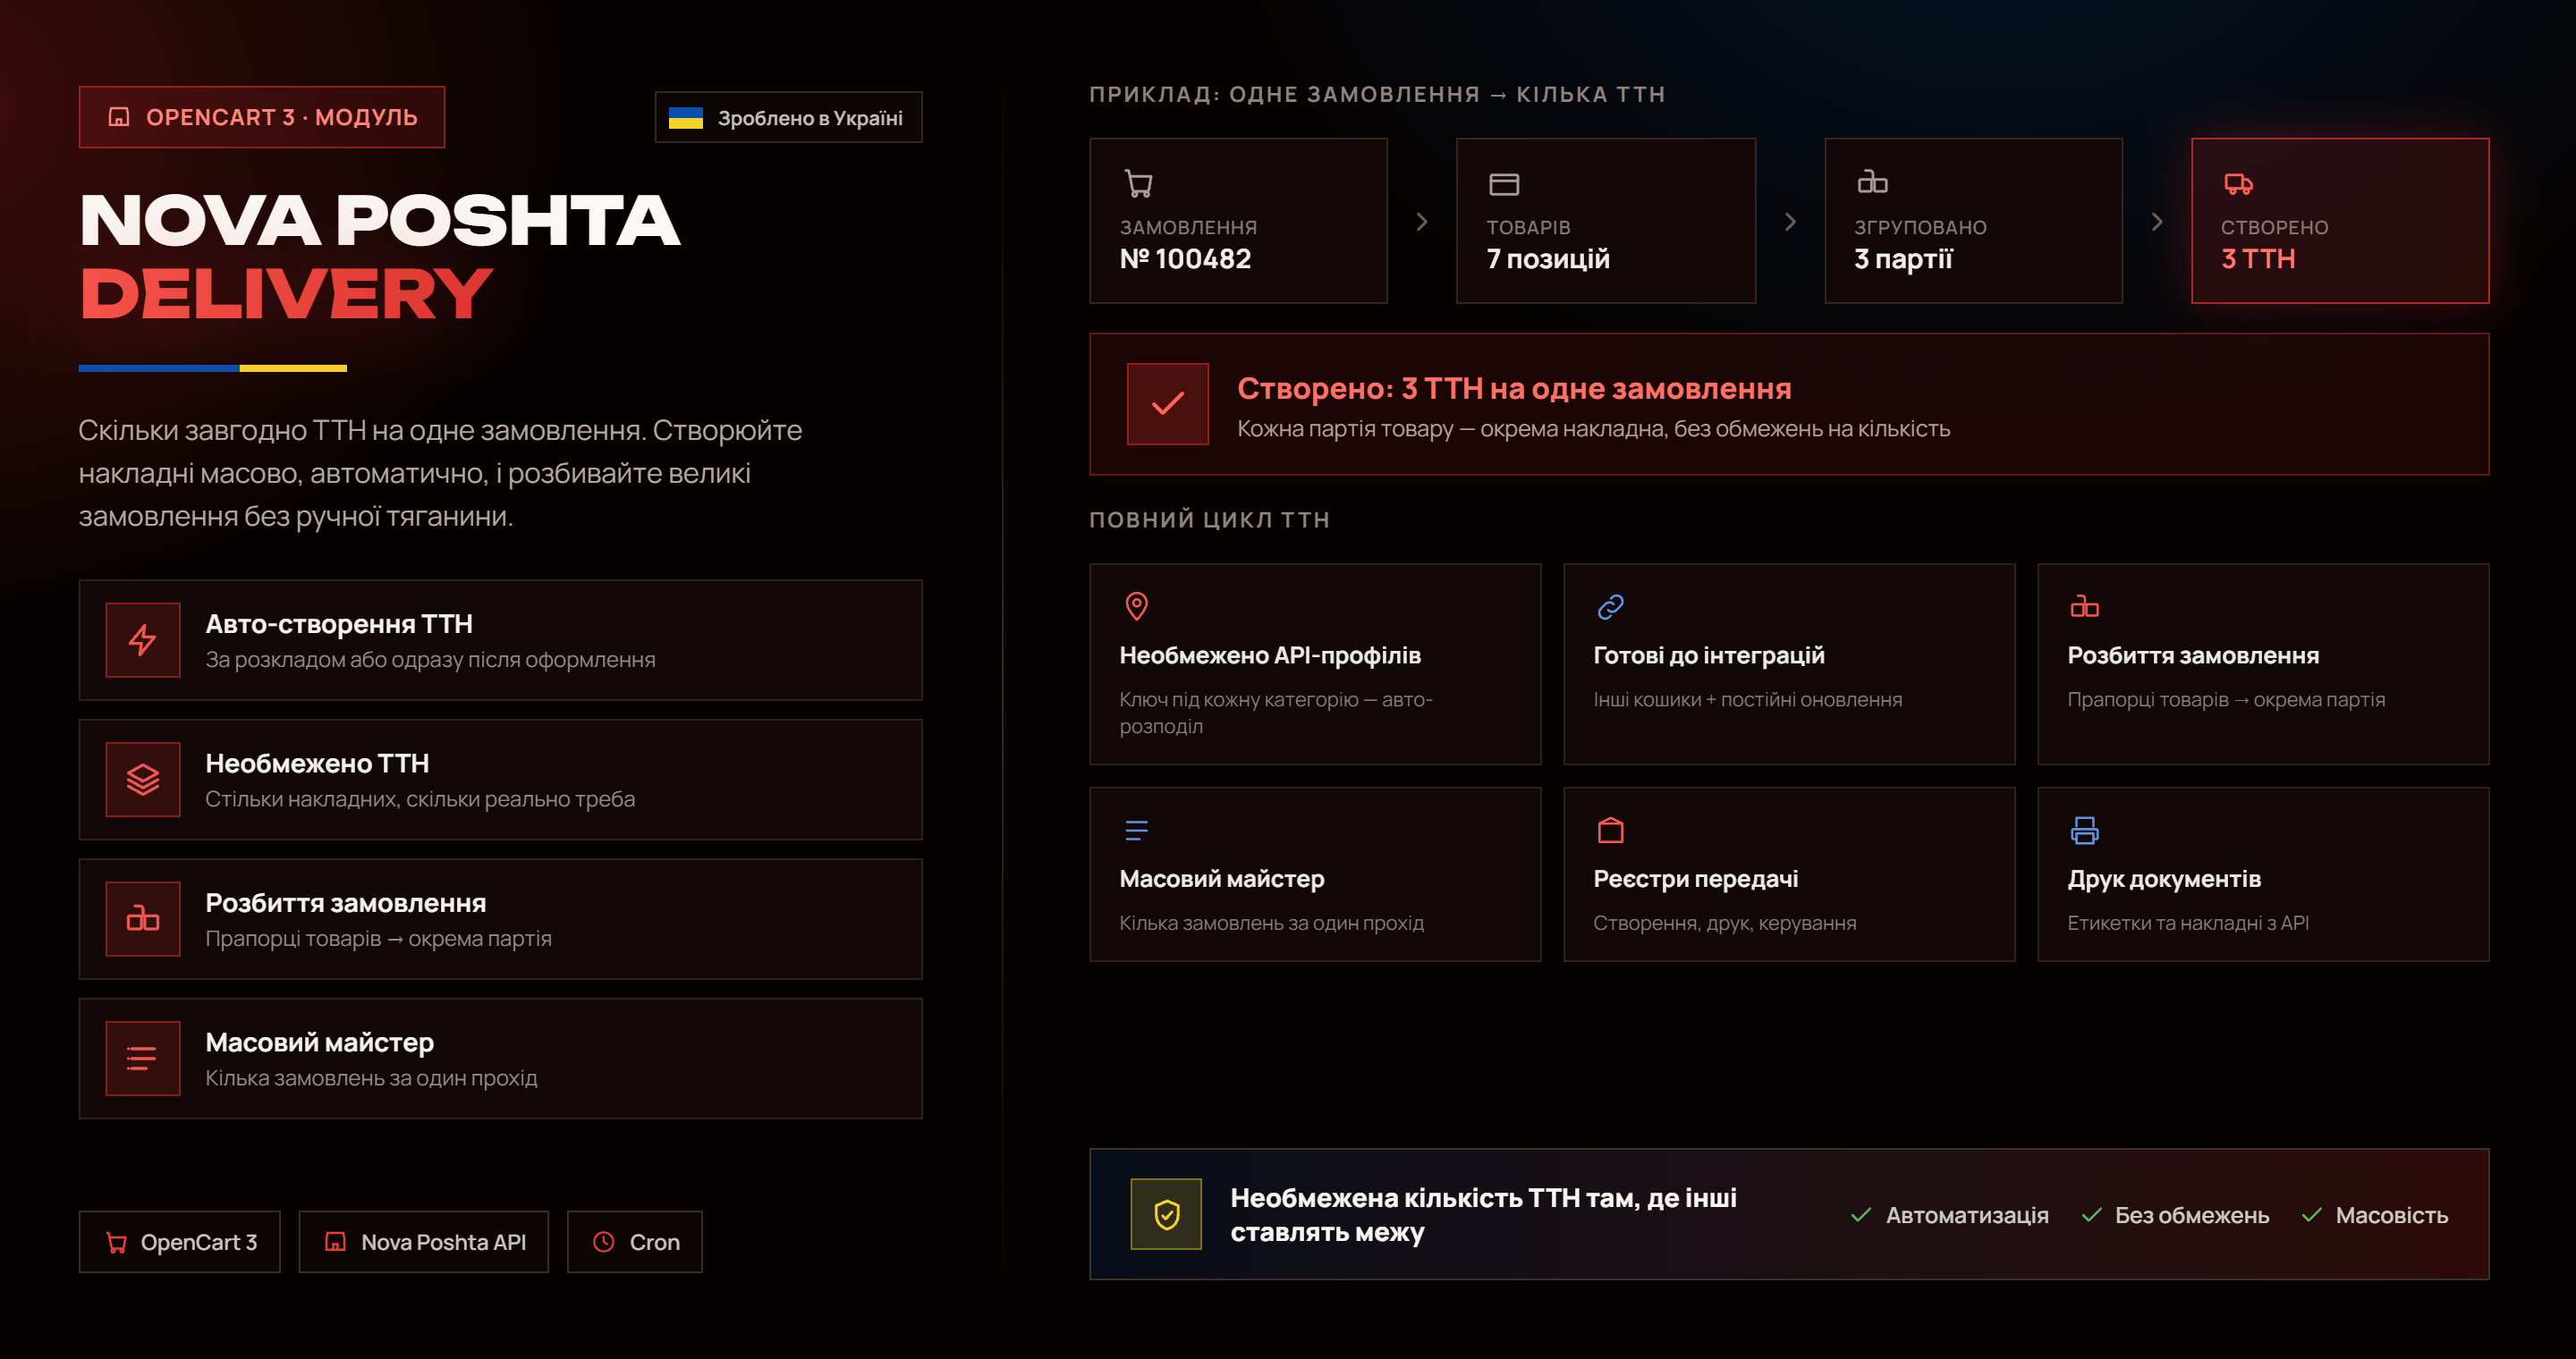Click the Автоматизація label in bottom banner
Image resolution: width=2576 pixels, height=1359 pixels.
click(1967, 1215)
